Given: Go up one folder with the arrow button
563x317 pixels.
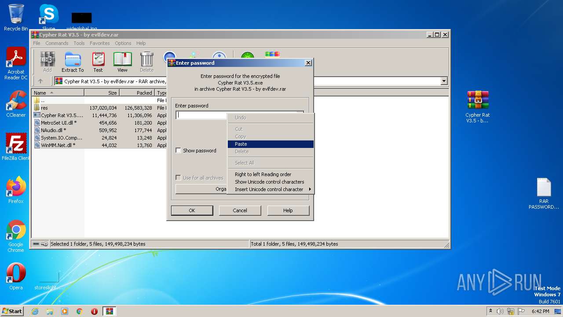Looking at the screenshot, I should [x=40, y=81].
